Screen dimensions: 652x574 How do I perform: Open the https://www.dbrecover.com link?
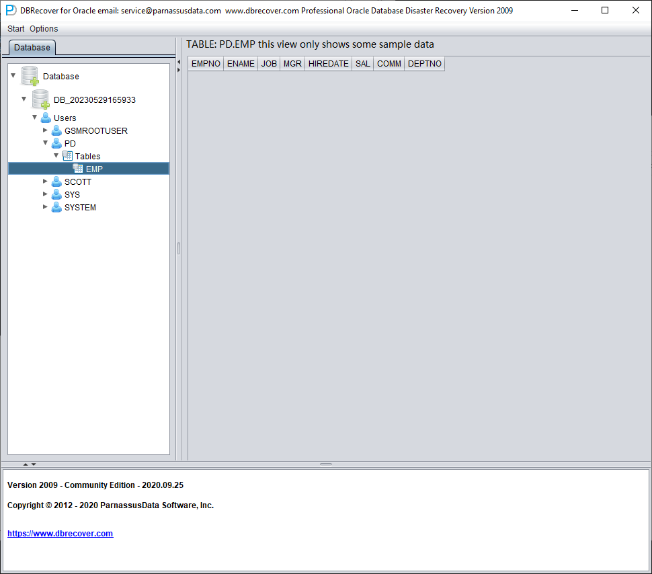coord(60,533)
